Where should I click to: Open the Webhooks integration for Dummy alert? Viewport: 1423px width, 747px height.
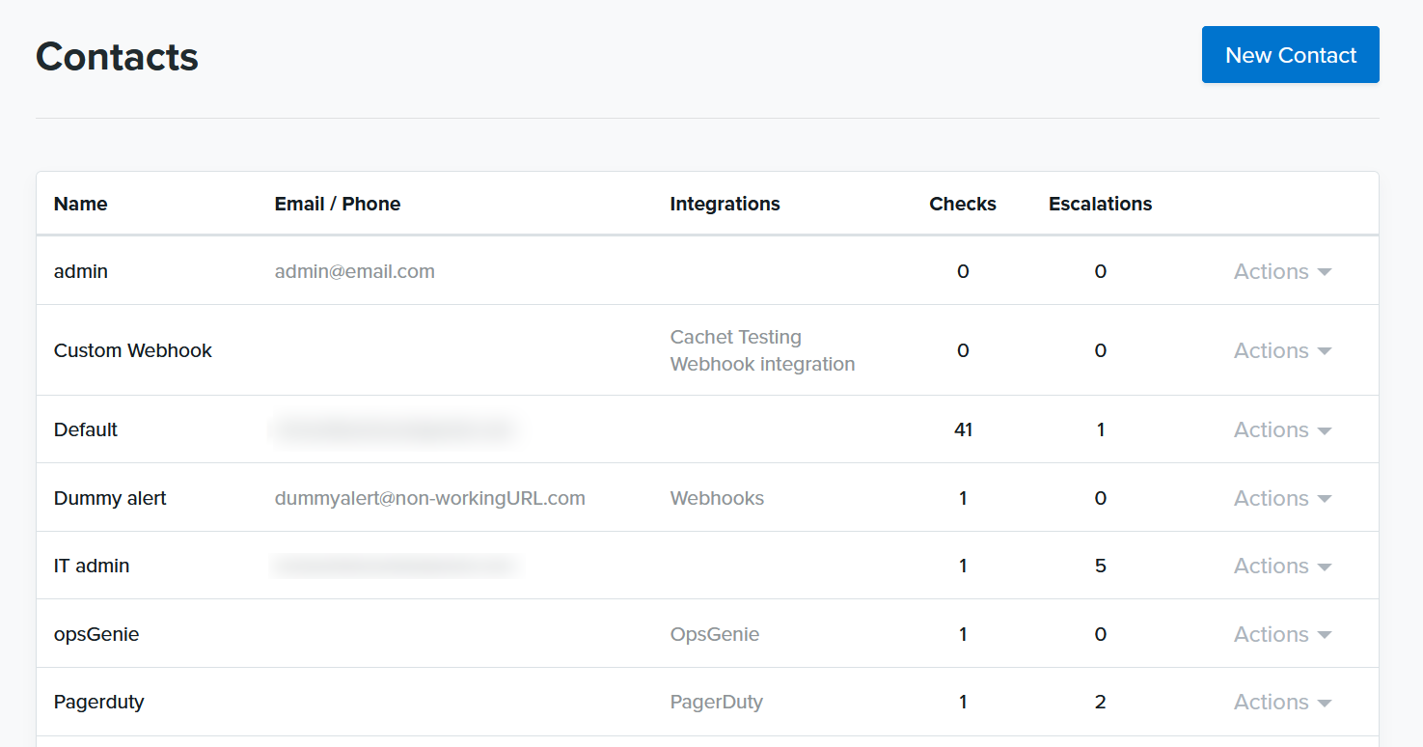coord(717,497)
